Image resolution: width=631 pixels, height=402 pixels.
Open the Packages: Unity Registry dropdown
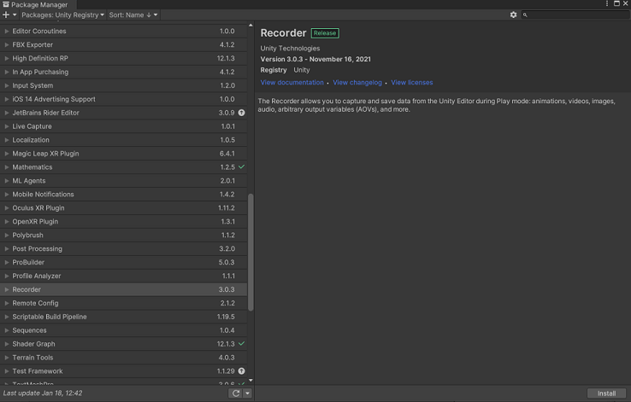pos(62,15)
